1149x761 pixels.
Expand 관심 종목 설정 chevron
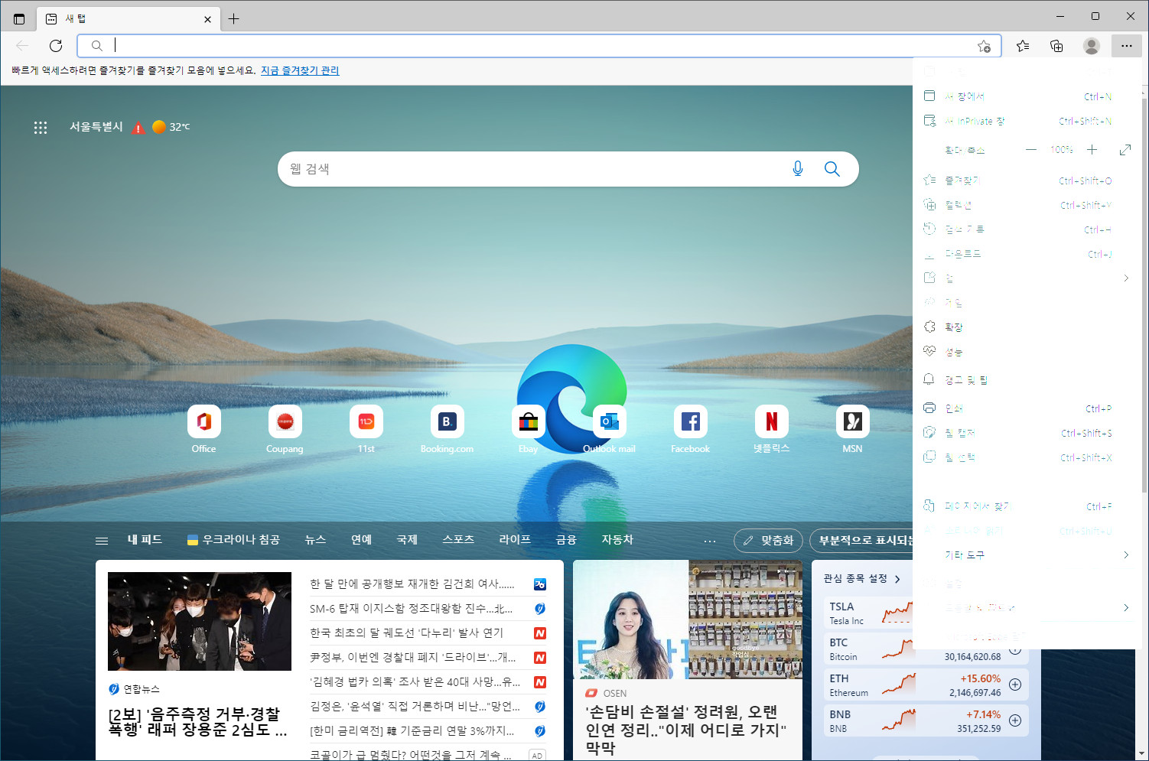tap(897, 579)
